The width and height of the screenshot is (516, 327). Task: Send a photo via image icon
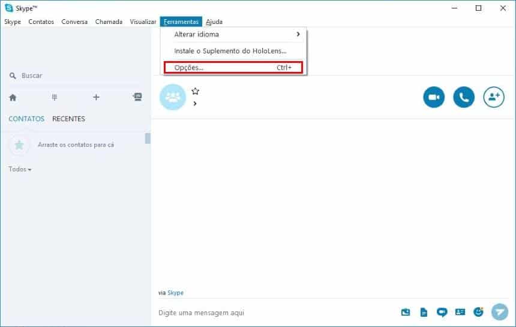(406, 312)
